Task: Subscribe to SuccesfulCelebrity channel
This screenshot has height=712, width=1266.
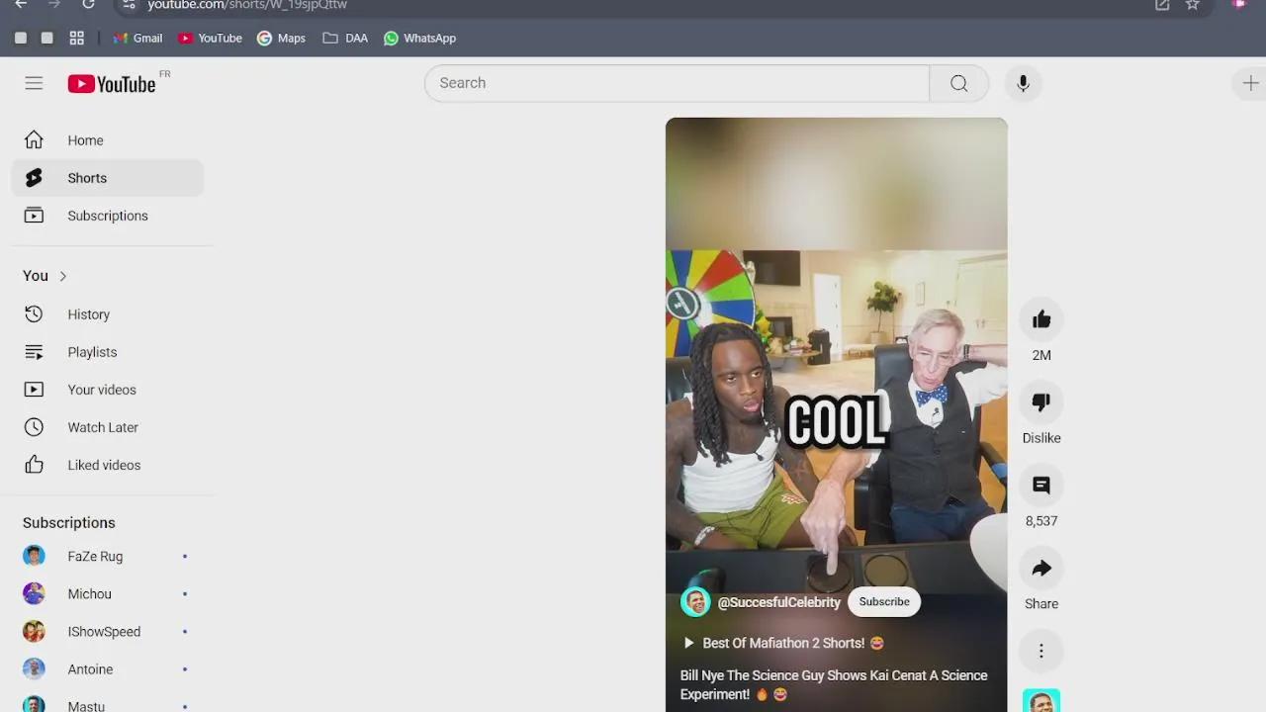Action: [x=884, y=601]
